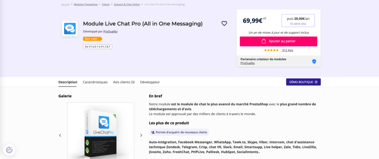Click the LiveChatPro product box thumbnail
The image size is (379, 159).
[x=100, y=131]
